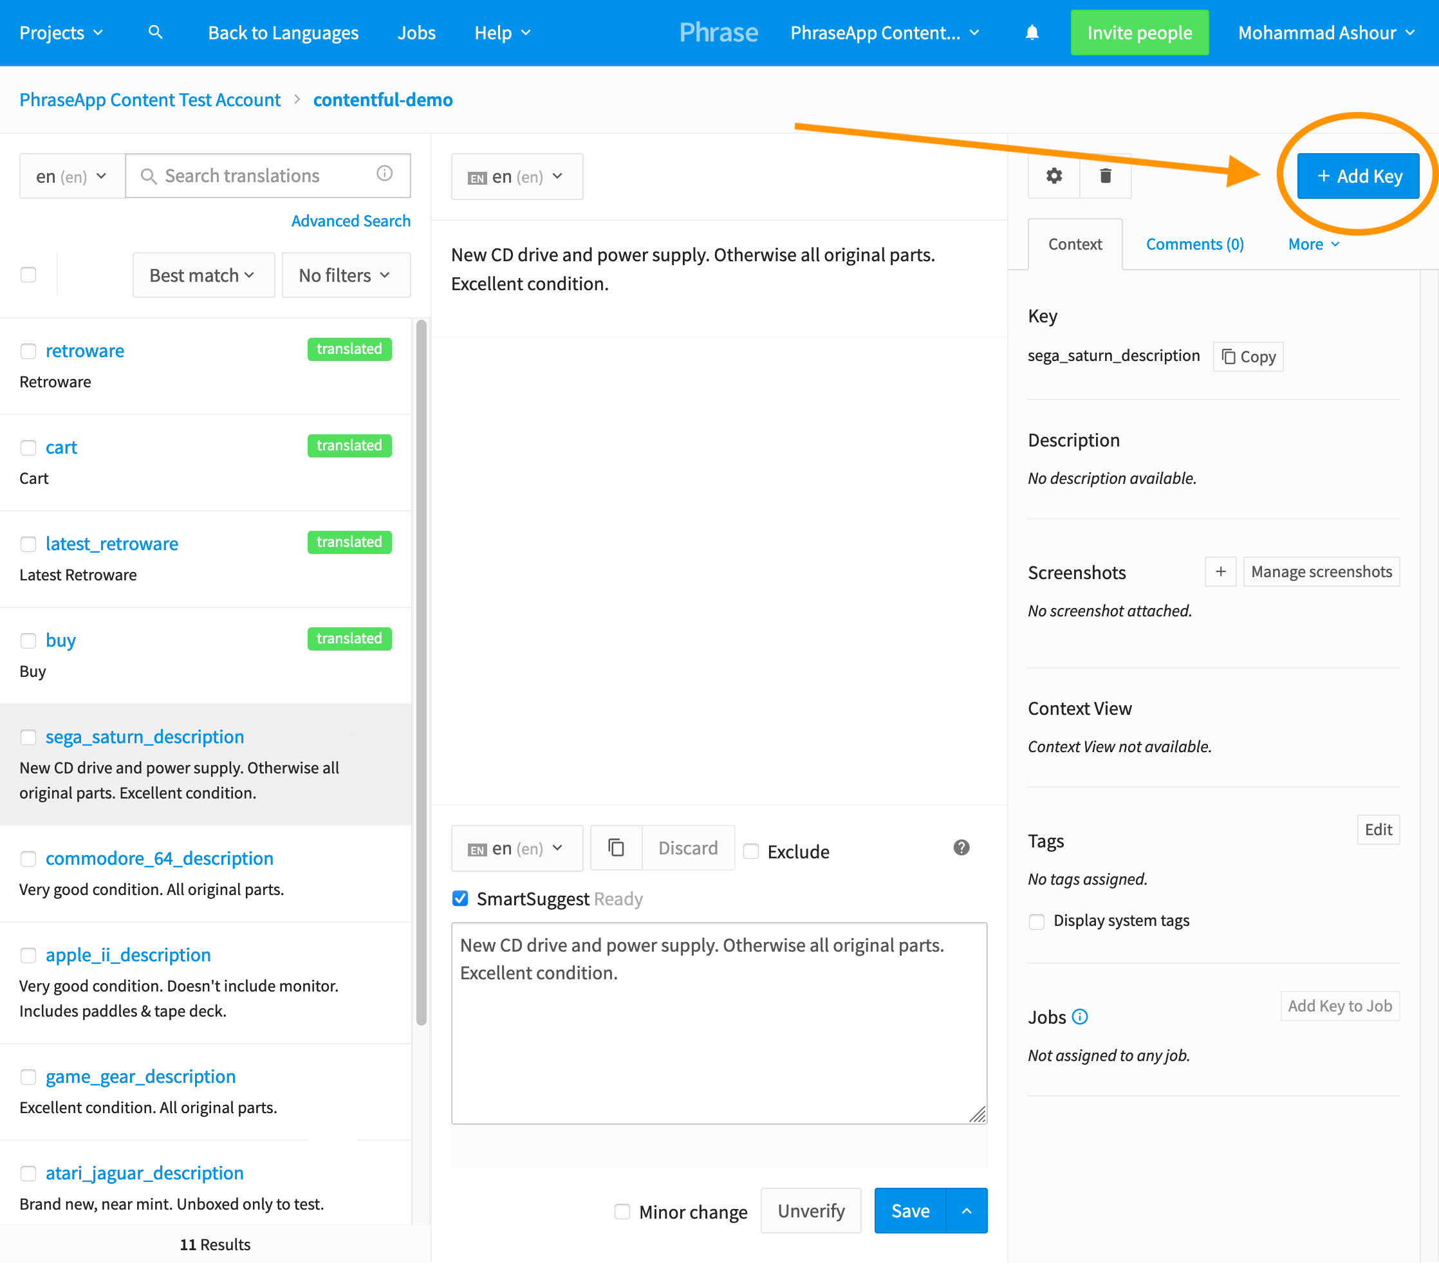The height and width of the screenshot is (1274, 1439).
Task: Select the cart key checkbox
Action: coord(28,448)
